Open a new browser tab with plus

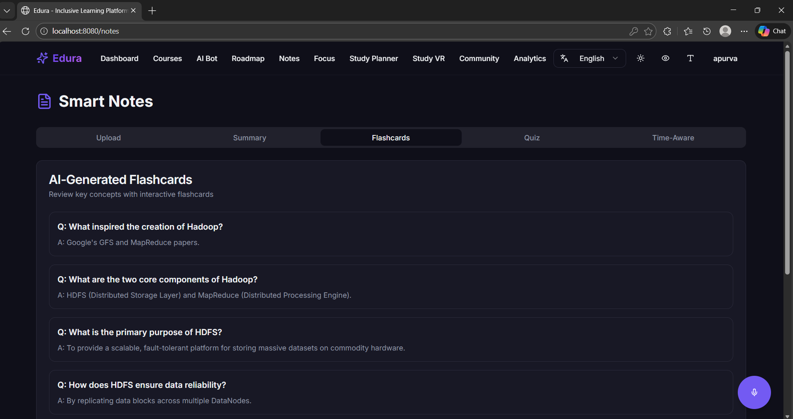[152, 11]
